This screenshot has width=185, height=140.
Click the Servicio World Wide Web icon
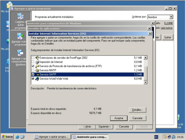[x=37, y=79]
